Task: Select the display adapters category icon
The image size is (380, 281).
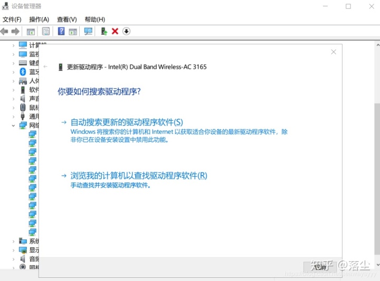Action: [23, 250]
